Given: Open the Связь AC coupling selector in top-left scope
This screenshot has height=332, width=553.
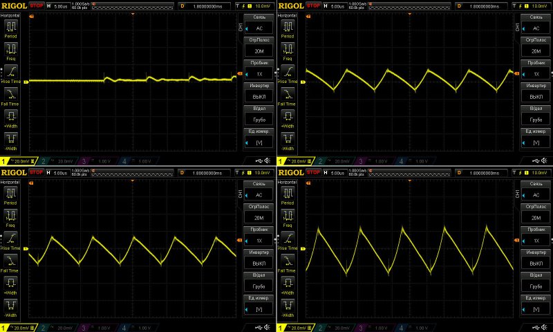Looking at the screenshot, I should (x=259, y=25).
